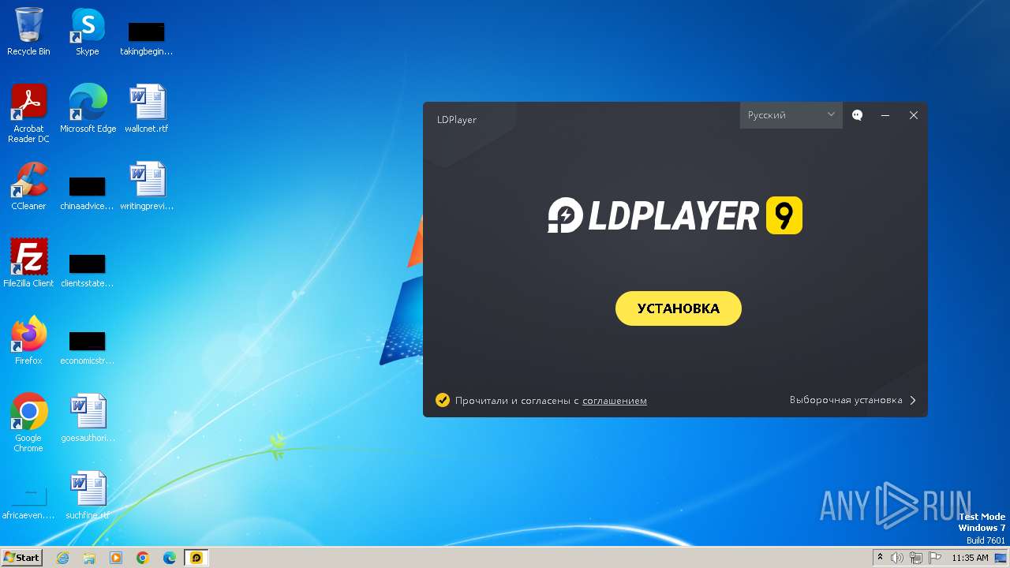Select the CCleaner desktop shortcut
The height and width of the screenshot is (568, 1010).
coord(28,186)
